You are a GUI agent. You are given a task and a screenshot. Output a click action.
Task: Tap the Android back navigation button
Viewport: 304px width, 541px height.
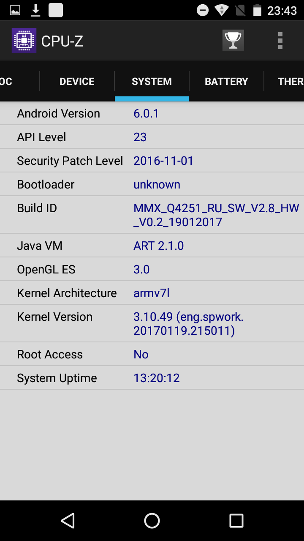[x=68, y=521]
